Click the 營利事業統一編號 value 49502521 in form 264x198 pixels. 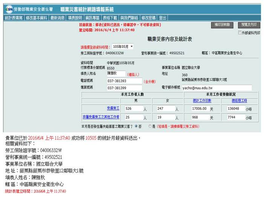[177, 53]
